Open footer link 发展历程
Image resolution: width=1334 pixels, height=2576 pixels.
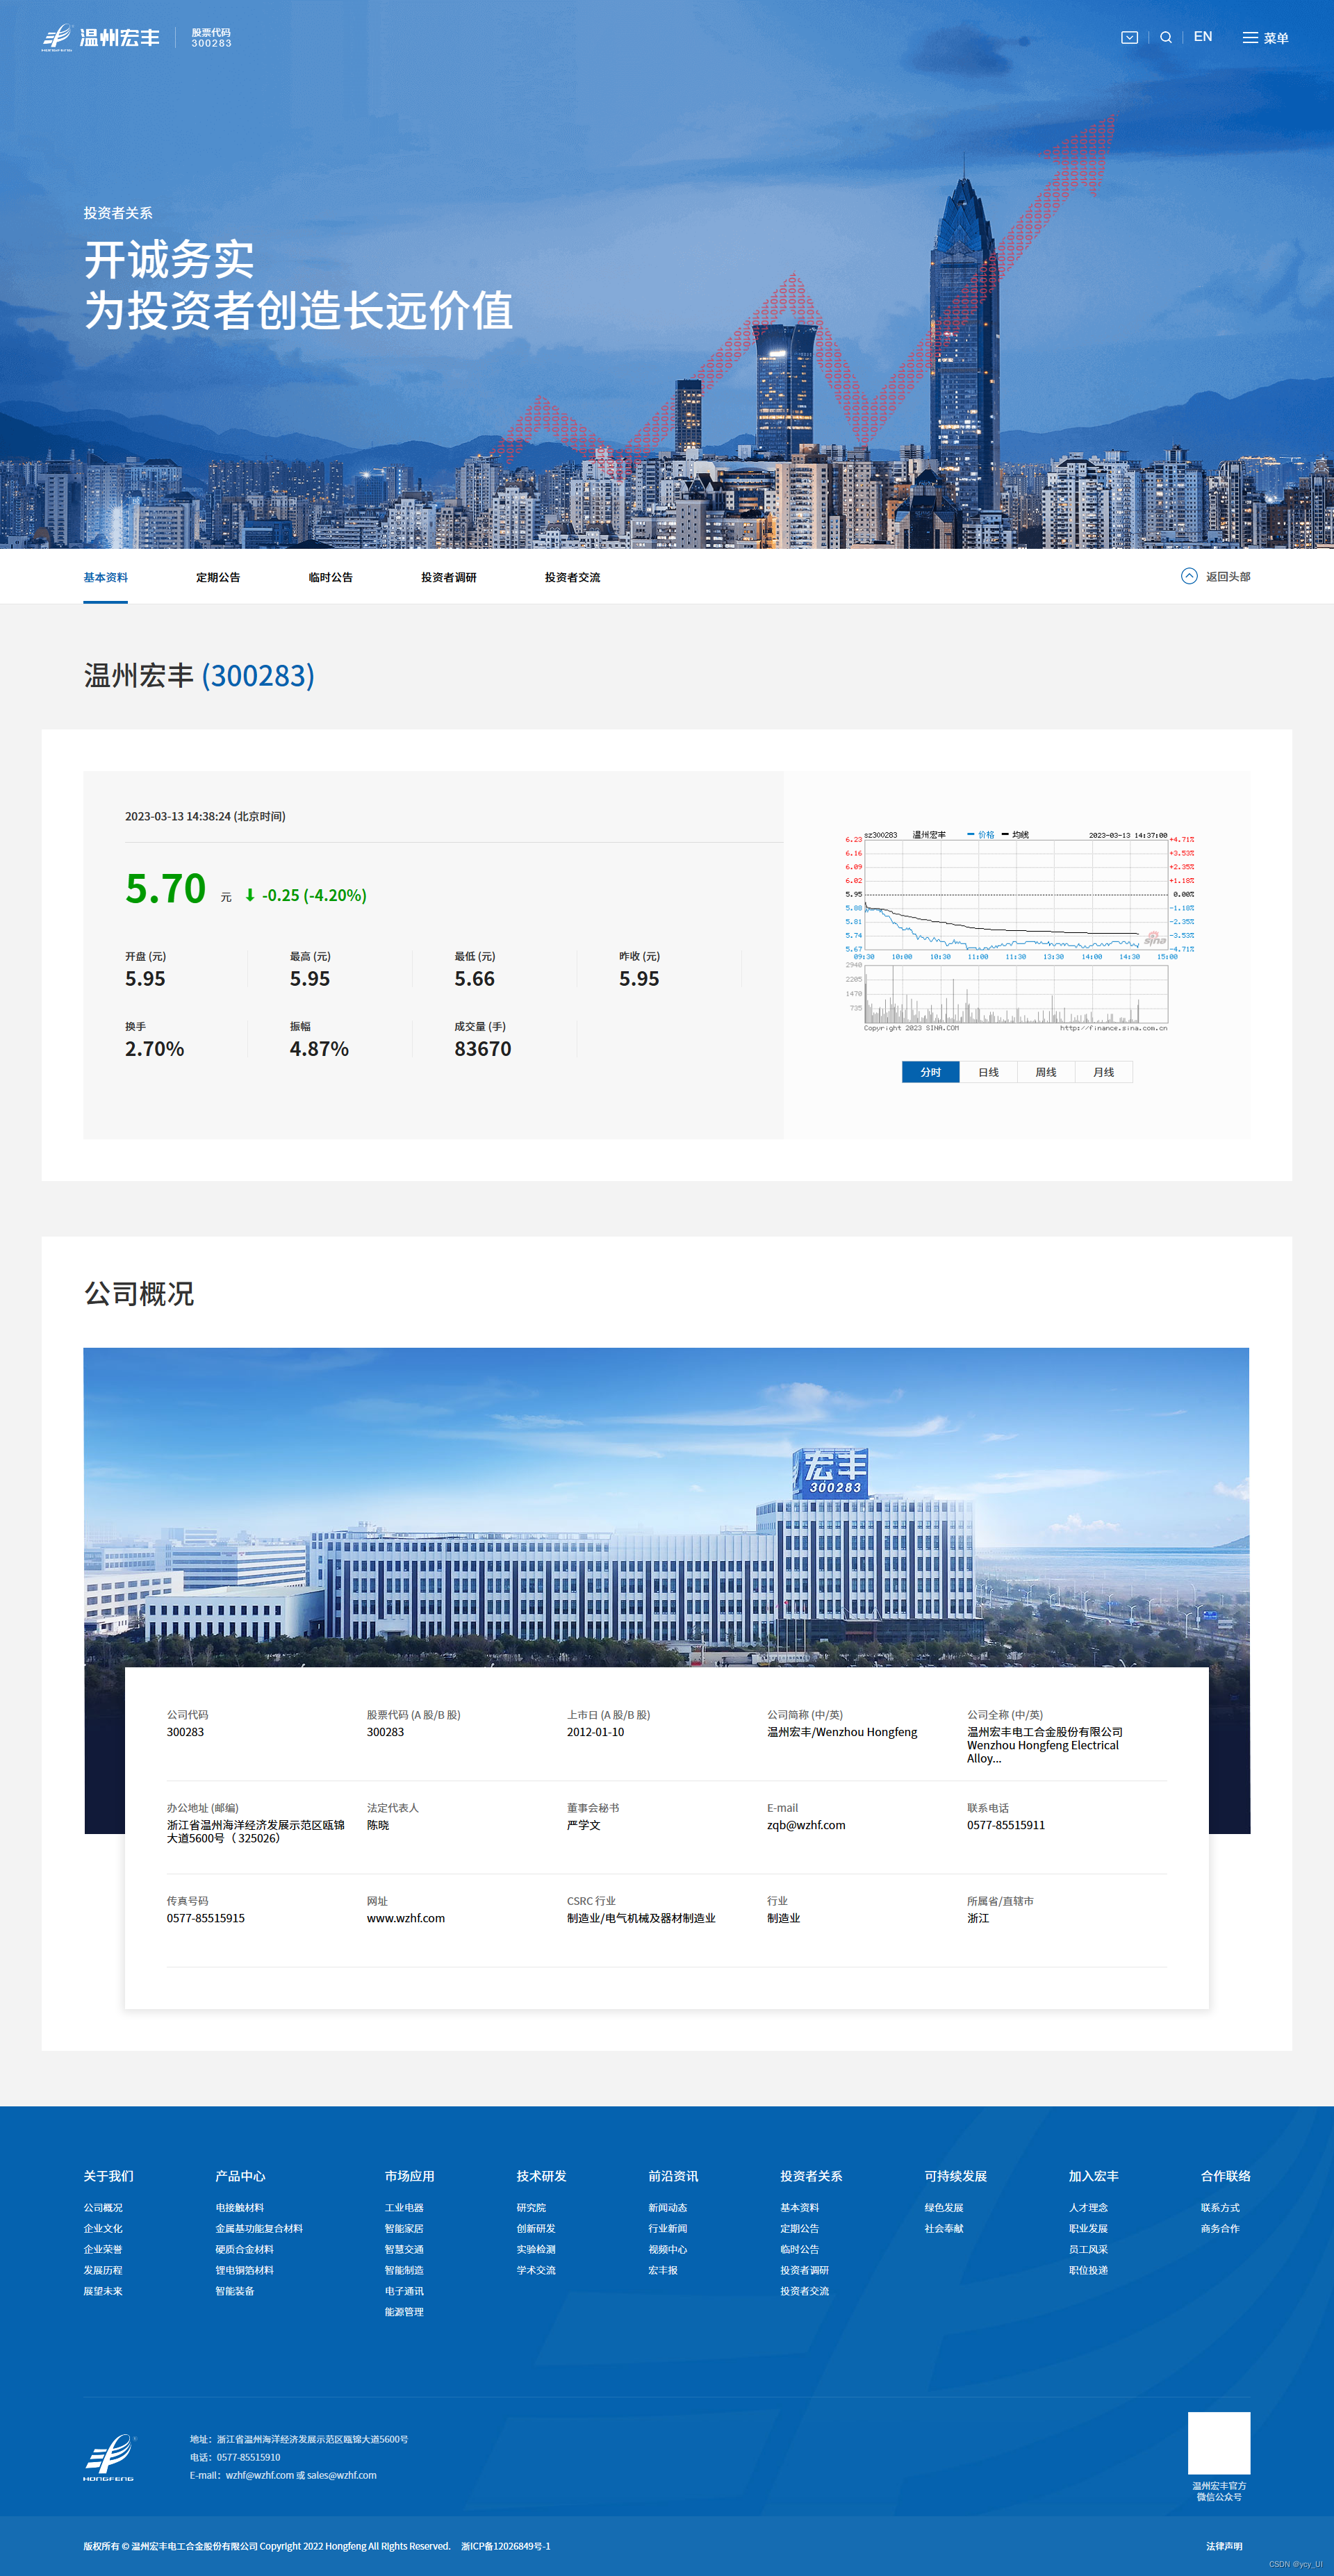[x=103, y=2270]
